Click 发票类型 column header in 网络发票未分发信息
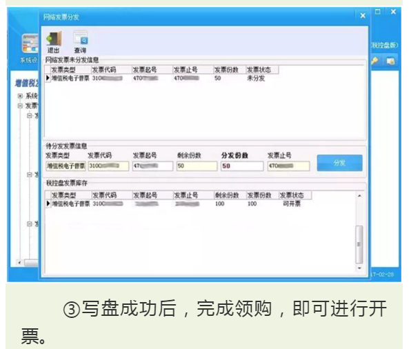The height and width of the screenshot is (349, 411). (70, 70)
